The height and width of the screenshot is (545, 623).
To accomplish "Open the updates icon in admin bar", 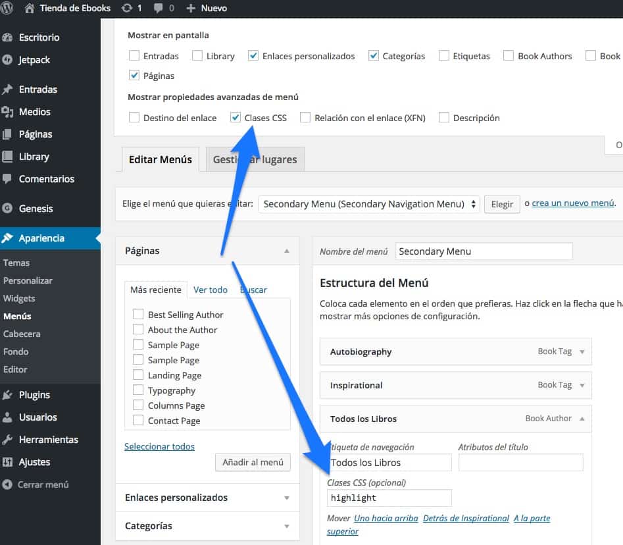I will click(127, 8).
